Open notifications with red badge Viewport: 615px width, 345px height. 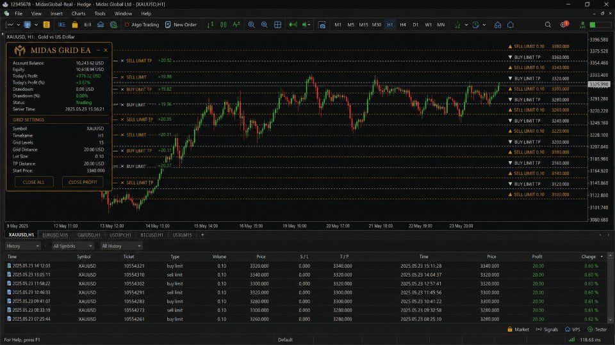(x=564, y=24)
